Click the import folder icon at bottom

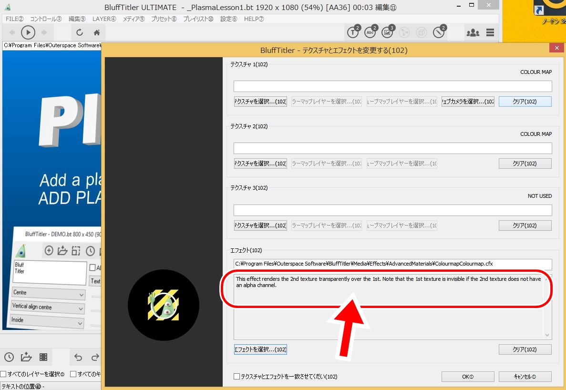[x=26, y=357]
